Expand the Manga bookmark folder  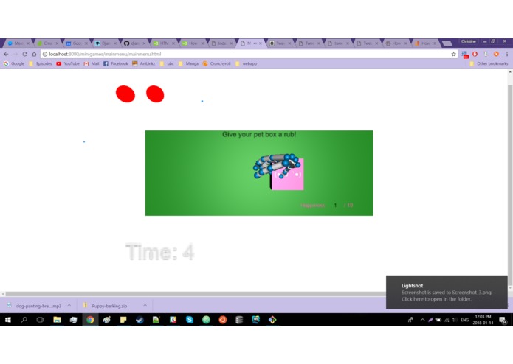[188, 63]
